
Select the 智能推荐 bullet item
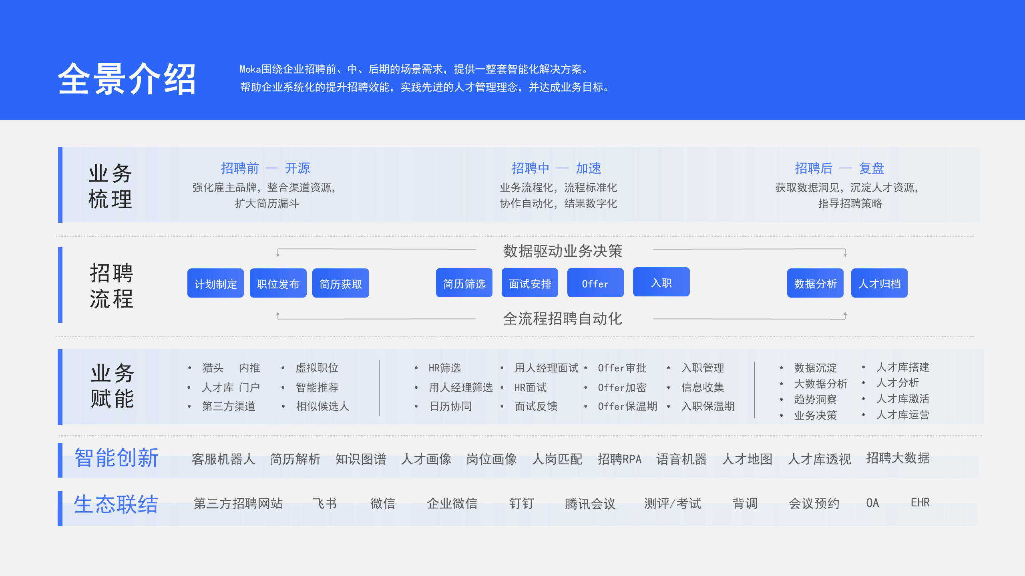[x=317, y=387]
